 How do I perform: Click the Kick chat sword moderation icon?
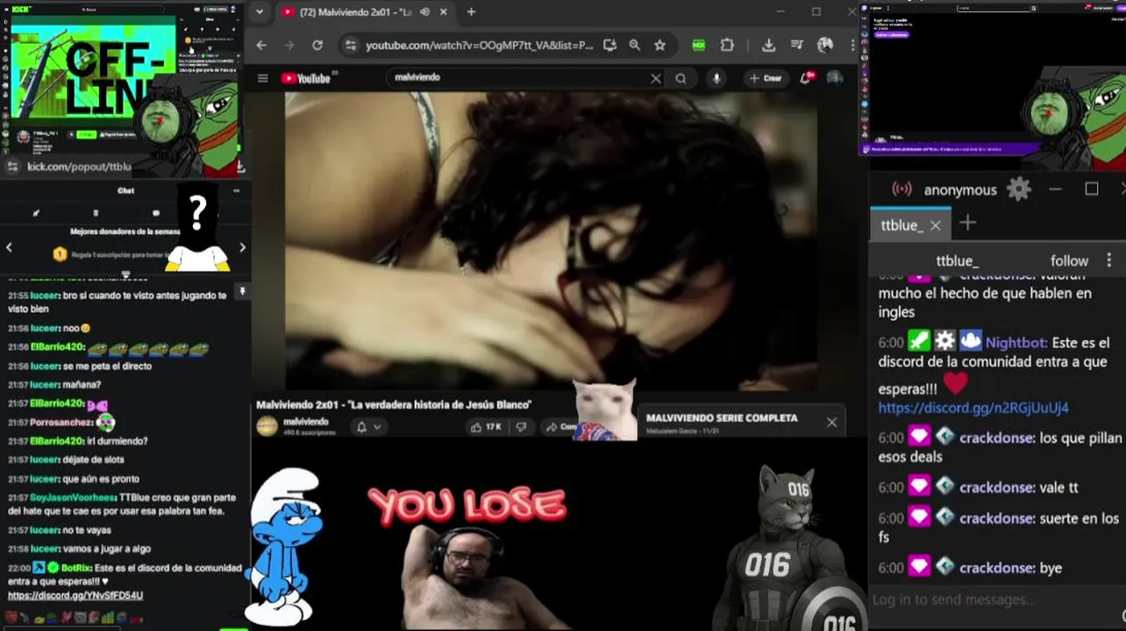pyautogui.click(x=36, y=213)
